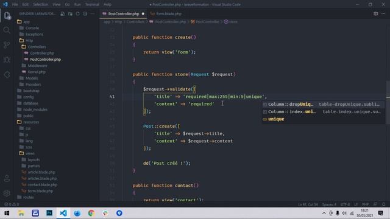Open File Explorer from the taskbar

tap(21, 213)
